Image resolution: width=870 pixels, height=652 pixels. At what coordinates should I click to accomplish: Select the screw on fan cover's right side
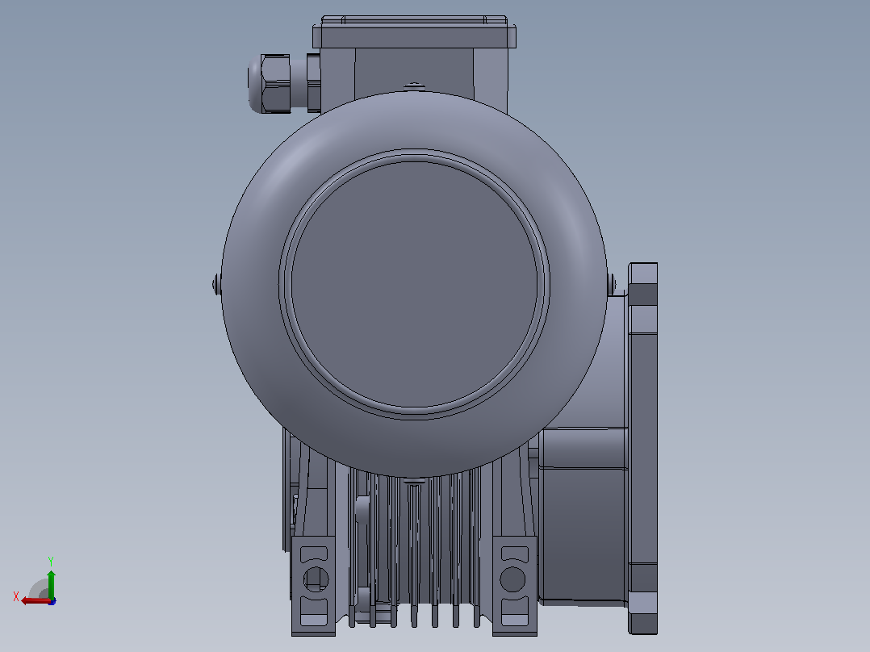point(612,284)
